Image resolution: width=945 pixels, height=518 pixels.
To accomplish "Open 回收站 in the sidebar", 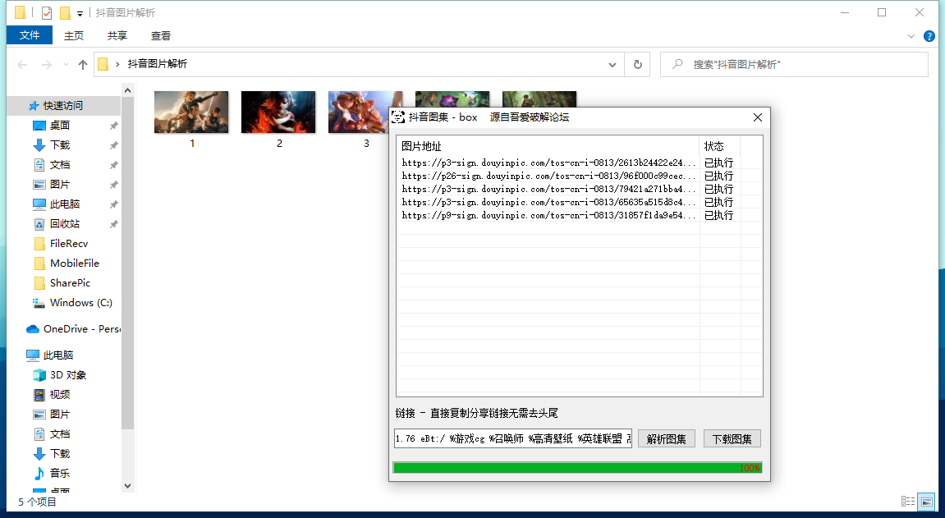I will pos(65,223).
